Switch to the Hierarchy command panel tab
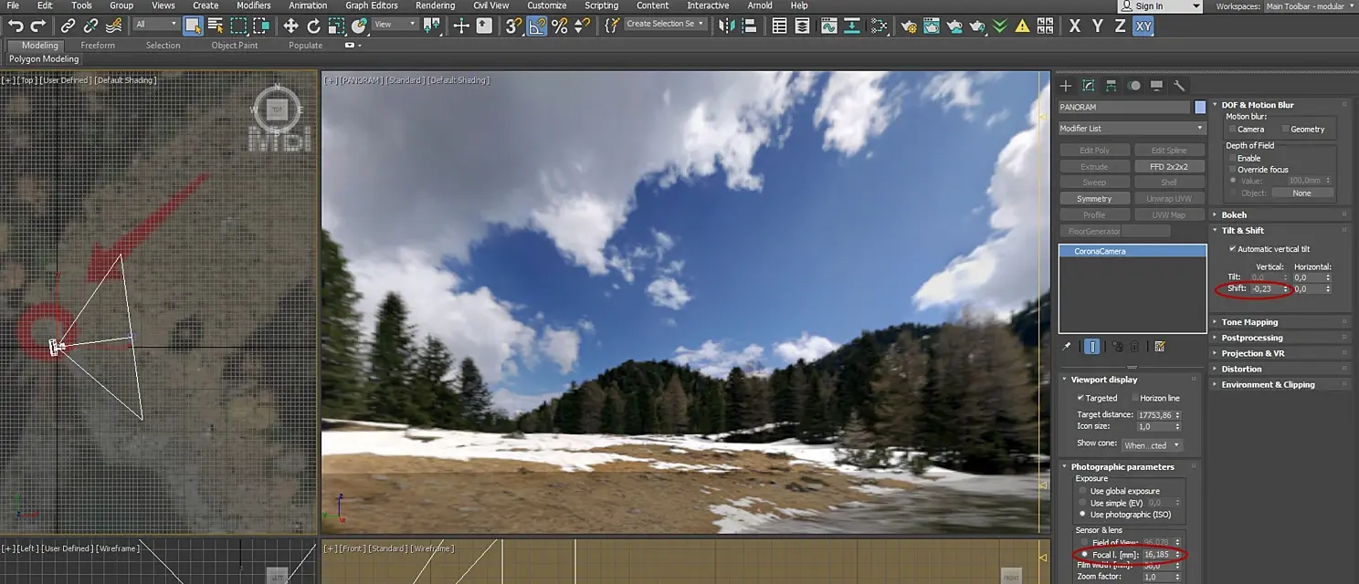This screenshot has height=584, width=1359. [1111, 86]
